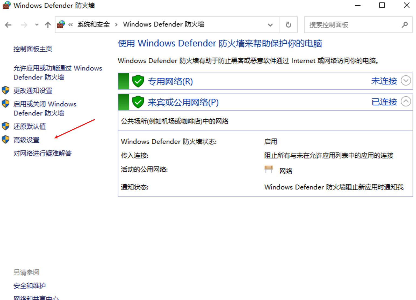
Task: Open 高级设置 link
Action: coord(26,140)
